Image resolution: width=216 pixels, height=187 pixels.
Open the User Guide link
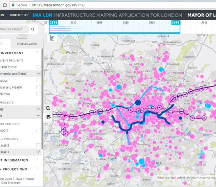click(x=6, y=179)
